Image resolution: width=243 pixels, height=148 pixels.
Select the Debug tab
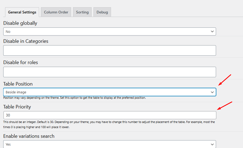coord(102,12)
